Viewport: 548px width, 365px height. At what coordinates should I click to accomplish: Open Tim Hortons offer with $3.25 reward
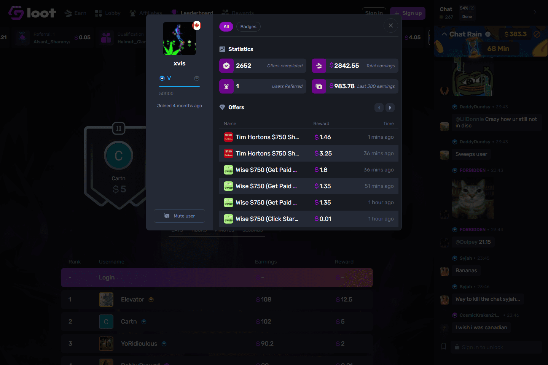[x=309, y=154]
